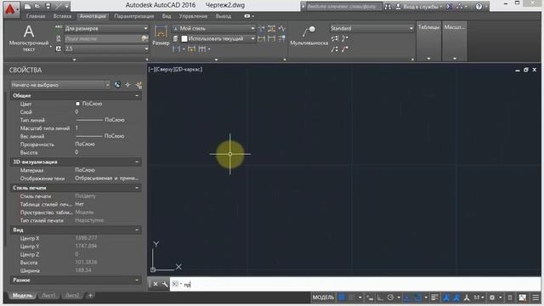Screen dimensions: 544x306
Task: Click the workspace switching gear icon
Action: point(491,297)
